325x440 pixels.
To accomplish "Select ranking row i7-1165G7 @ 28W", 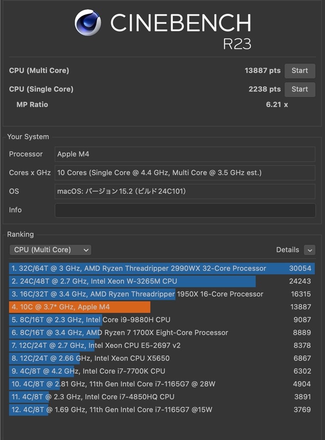I will click(x=162, y=384).
